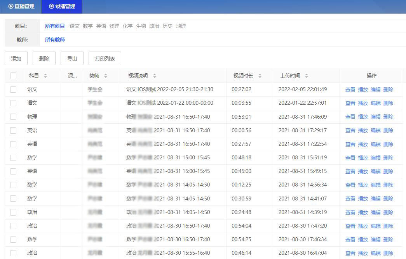
Task: Click sort icon next to 上传时间 column
Action: (x=307, y=76)
